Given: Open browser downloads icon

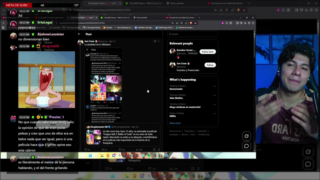Looking at the screenshot, I should coord(223,23).
